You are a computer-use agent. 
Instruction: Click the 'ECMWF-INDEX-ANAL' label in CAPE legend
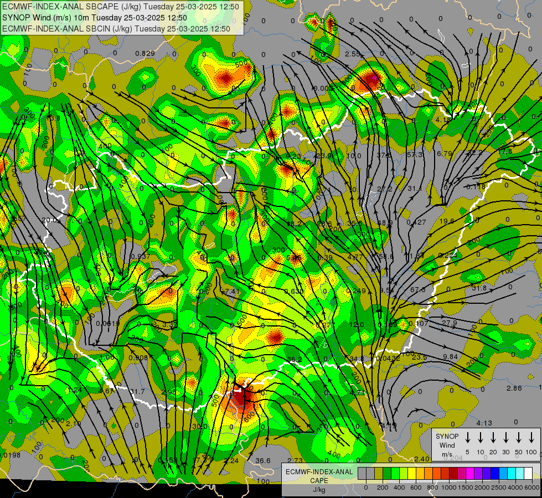coord(319,472)
